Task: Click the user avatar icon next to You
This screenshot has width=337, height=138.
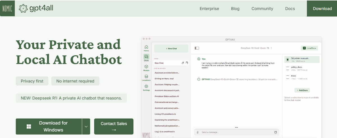Action: tap(199, 59)
